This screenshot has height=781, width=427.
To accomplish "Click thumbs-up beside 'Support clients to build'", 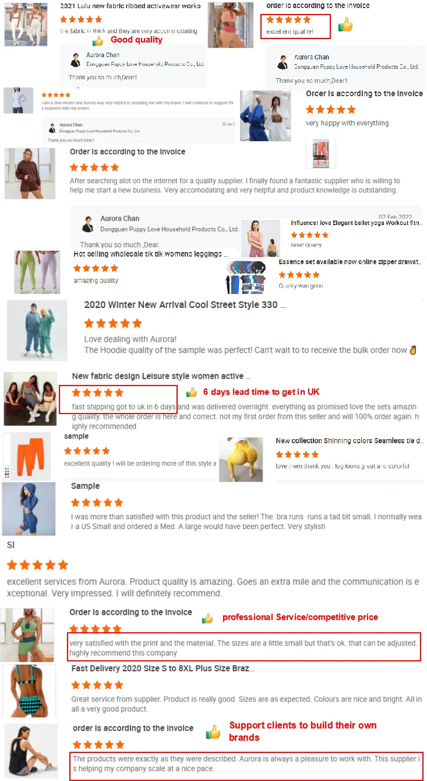I will pyautogui.click(x=214, y=732).
